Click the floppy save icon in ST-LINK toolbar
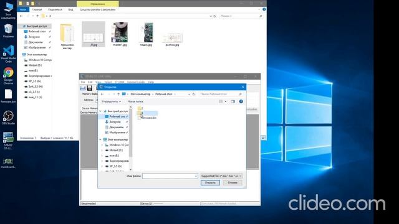This screenshot has width=399, height=224. 89,88
